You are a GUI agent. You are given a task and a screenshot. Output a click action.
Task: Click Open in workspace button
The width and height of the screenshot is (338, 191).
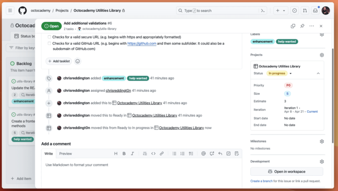(287, 172)
